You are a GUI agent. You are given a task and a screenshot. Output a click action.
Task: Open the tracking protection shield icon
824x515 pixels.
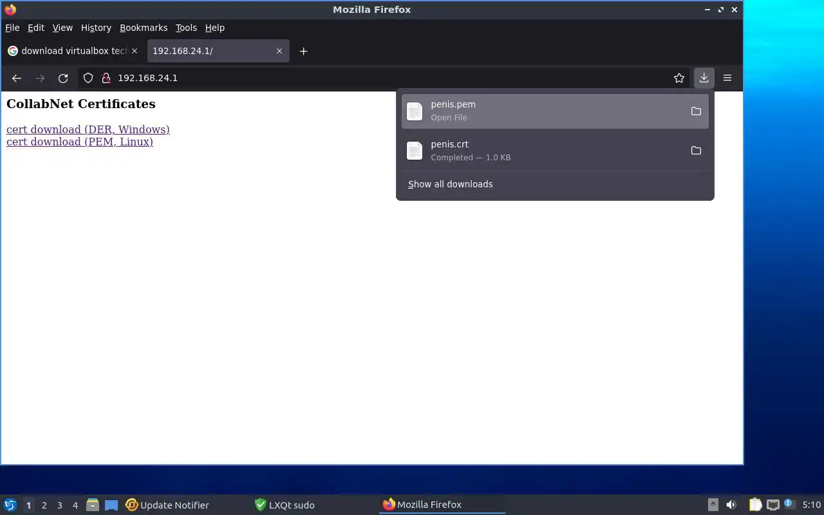89,78
